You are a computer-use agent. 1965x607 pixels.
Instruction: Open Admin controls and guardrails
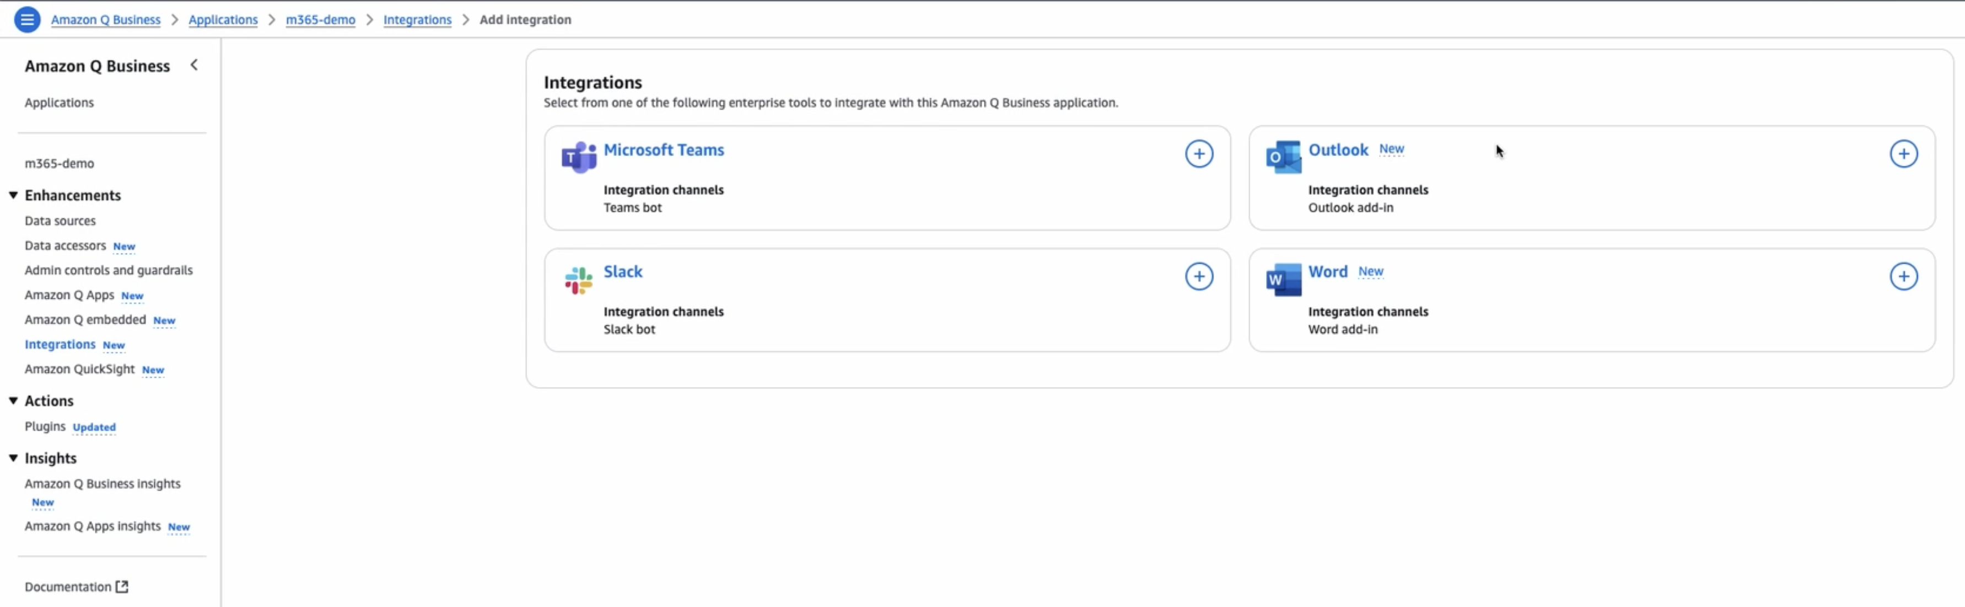click(x=109, y=270)
